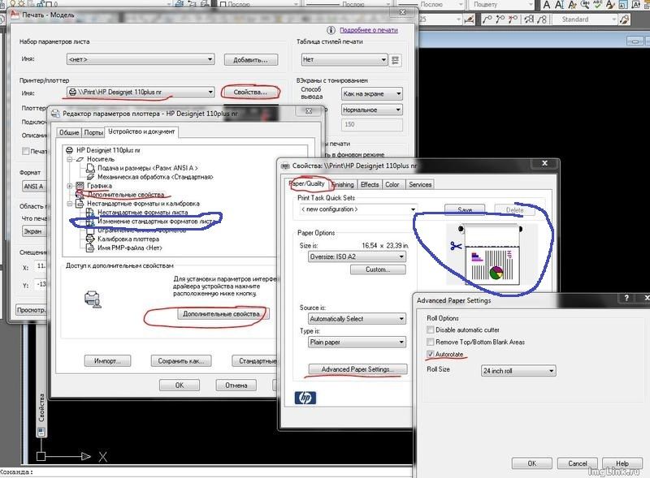This screenshot has height=478, width=650.
Task: Switch to the Finishing tab
Action: (342, 185)
